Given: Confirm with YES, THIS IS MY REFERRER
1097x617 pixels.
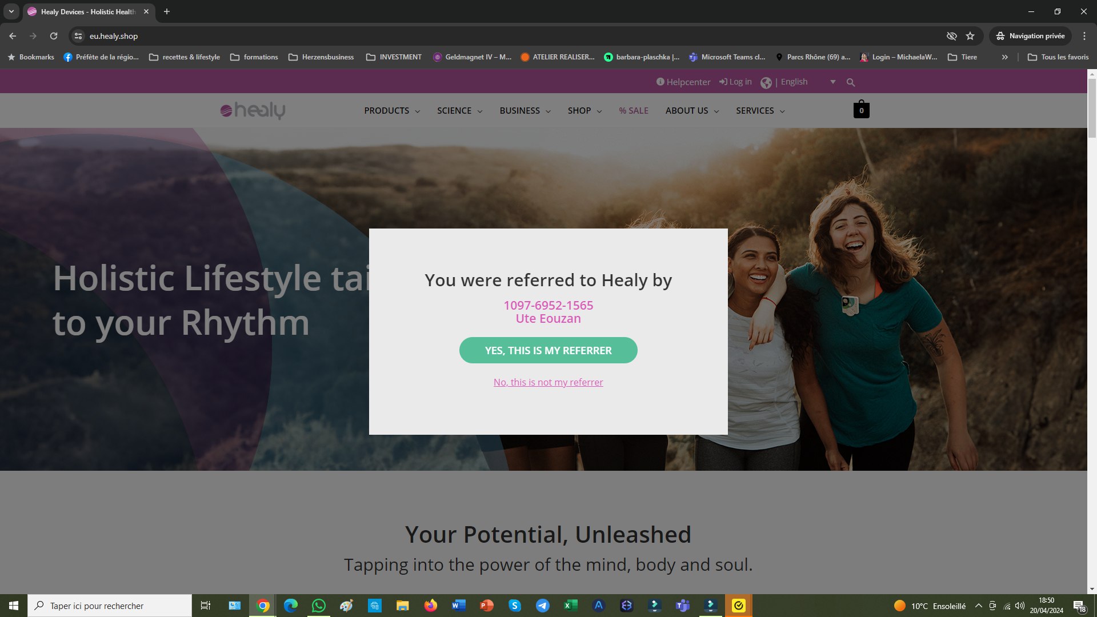Looking at the screenshot, I should tap(548, 350).
